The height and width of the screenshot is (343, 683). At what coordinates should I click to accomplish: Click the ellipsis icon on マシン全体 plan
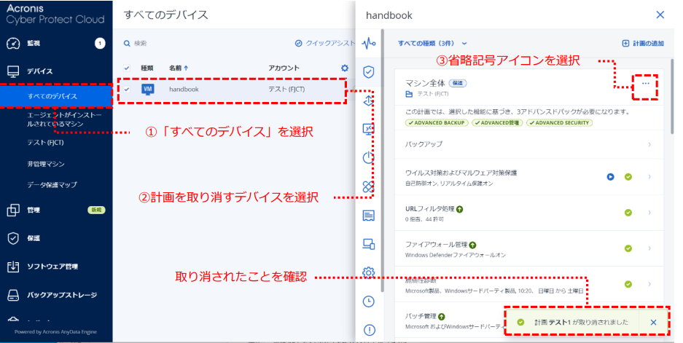point(645,84)
